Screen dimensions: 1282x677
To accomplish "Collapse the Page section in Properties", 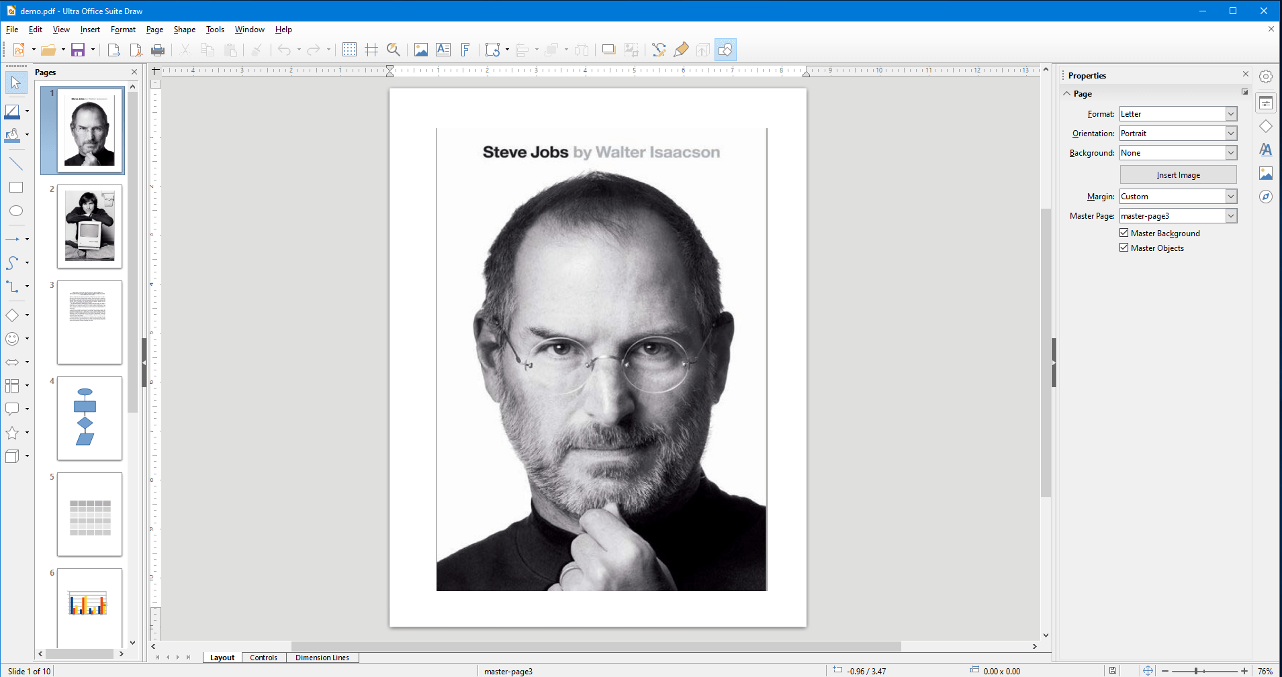I will (x=1067, y=94).
